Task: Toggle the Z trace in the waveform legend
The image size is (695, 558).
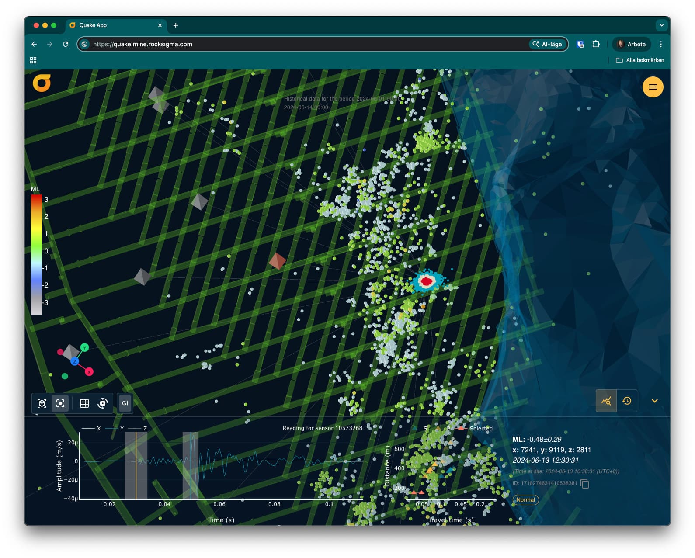Action: pyautogui.click(x=138, y=428)
